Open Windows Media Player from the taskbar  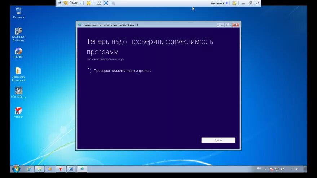[50, 169]
